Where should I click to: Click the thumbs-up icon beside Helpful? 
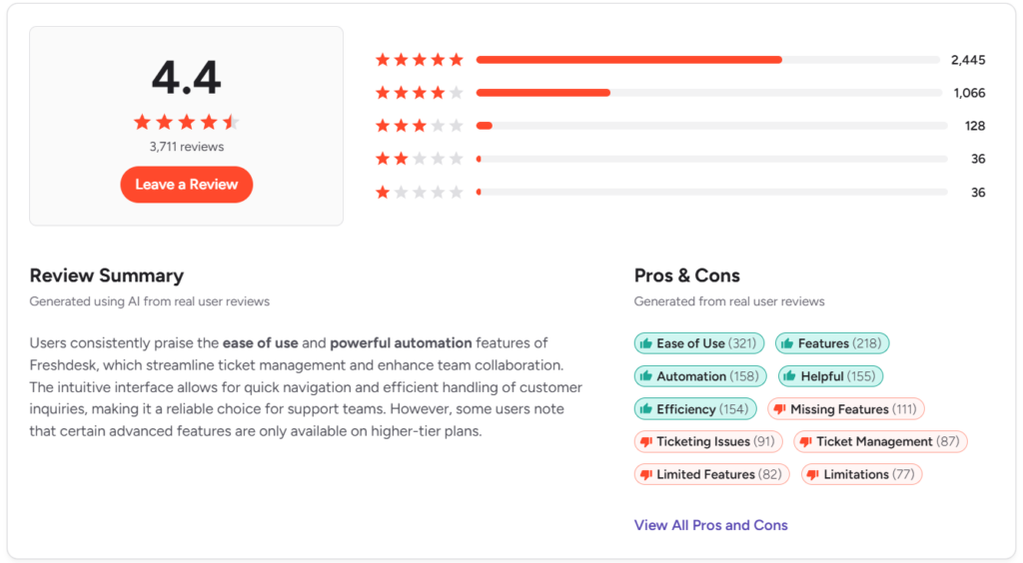click(789, 376)
